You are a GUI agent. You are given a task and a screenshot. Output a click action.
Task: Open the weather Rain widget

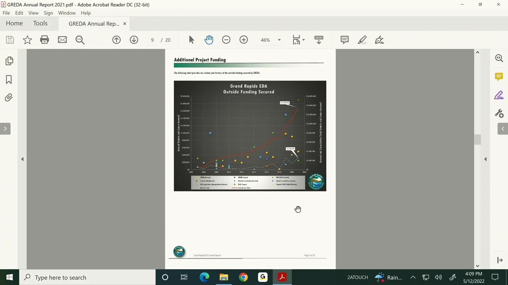(388, 277)
